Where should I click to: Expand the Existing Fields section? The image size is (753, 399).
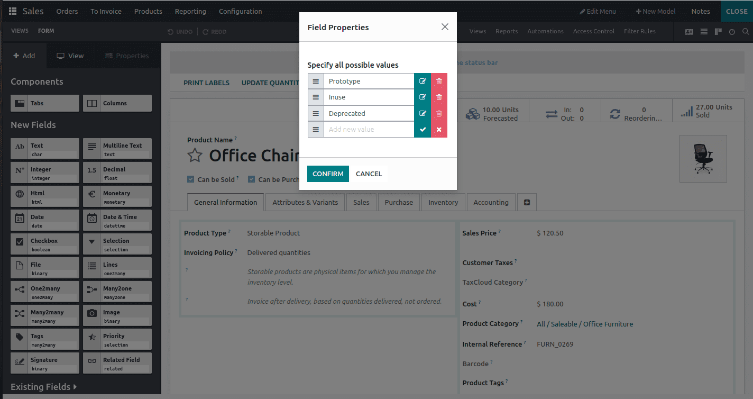(43, 387)
